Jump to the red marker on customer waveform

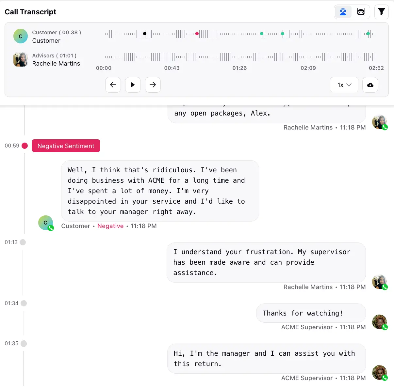(x=197, y=34)
